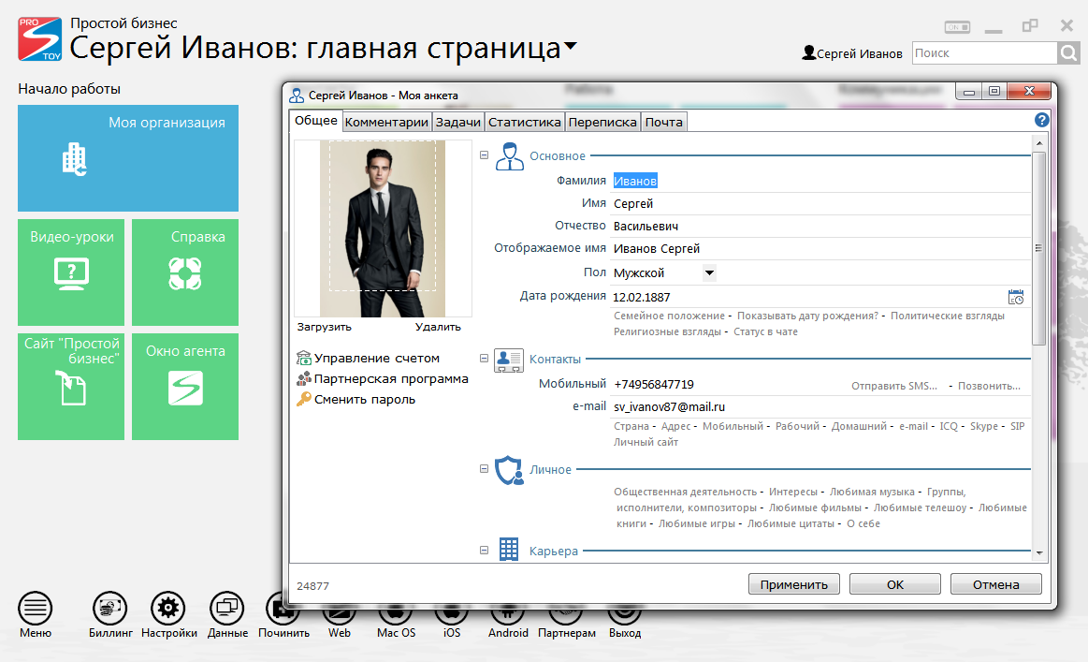The height and width of the screenshot is (662, 1088).
Task: Switch to the Комментарии tab
Action: tap(386, 123)
